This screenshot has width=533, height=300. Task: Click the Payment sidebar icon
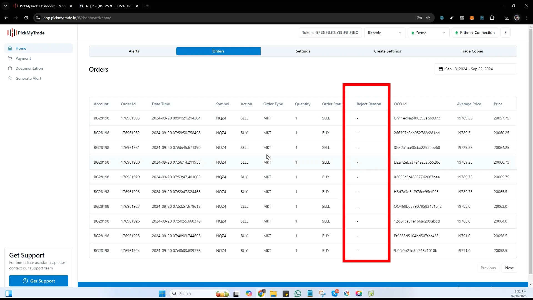point(10,58)
